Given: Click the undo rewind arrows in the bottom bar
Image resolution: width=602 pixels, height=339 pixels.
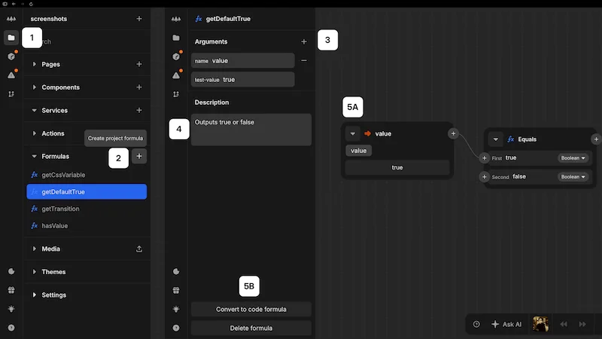Looking at the screenshot, I should [563, 325].
